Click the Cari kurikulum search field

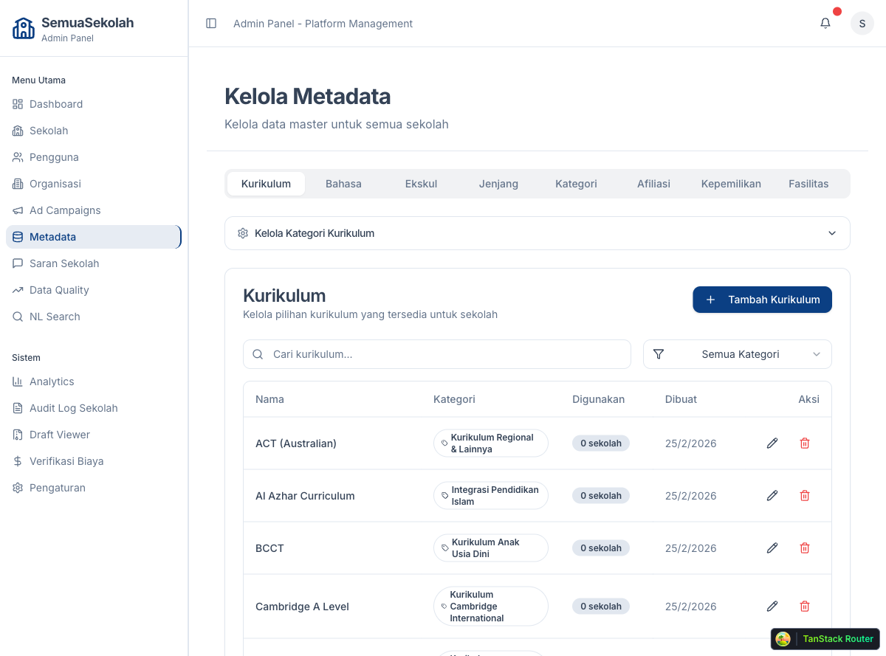[x=437, y=354]
